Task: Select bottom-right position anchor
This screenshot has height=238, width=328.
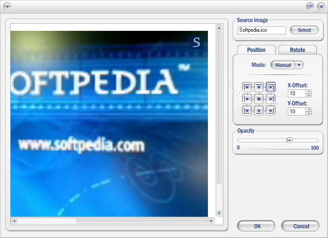Action: pos(271,111)
